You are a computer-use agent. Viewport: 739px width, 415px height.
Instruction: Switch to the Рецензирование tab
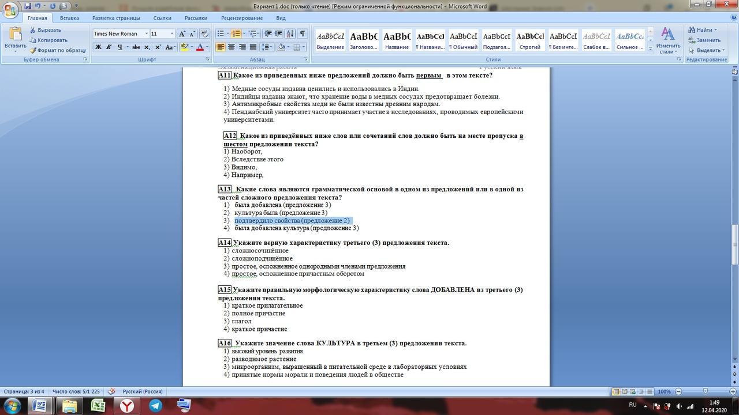tap(242, 18)
